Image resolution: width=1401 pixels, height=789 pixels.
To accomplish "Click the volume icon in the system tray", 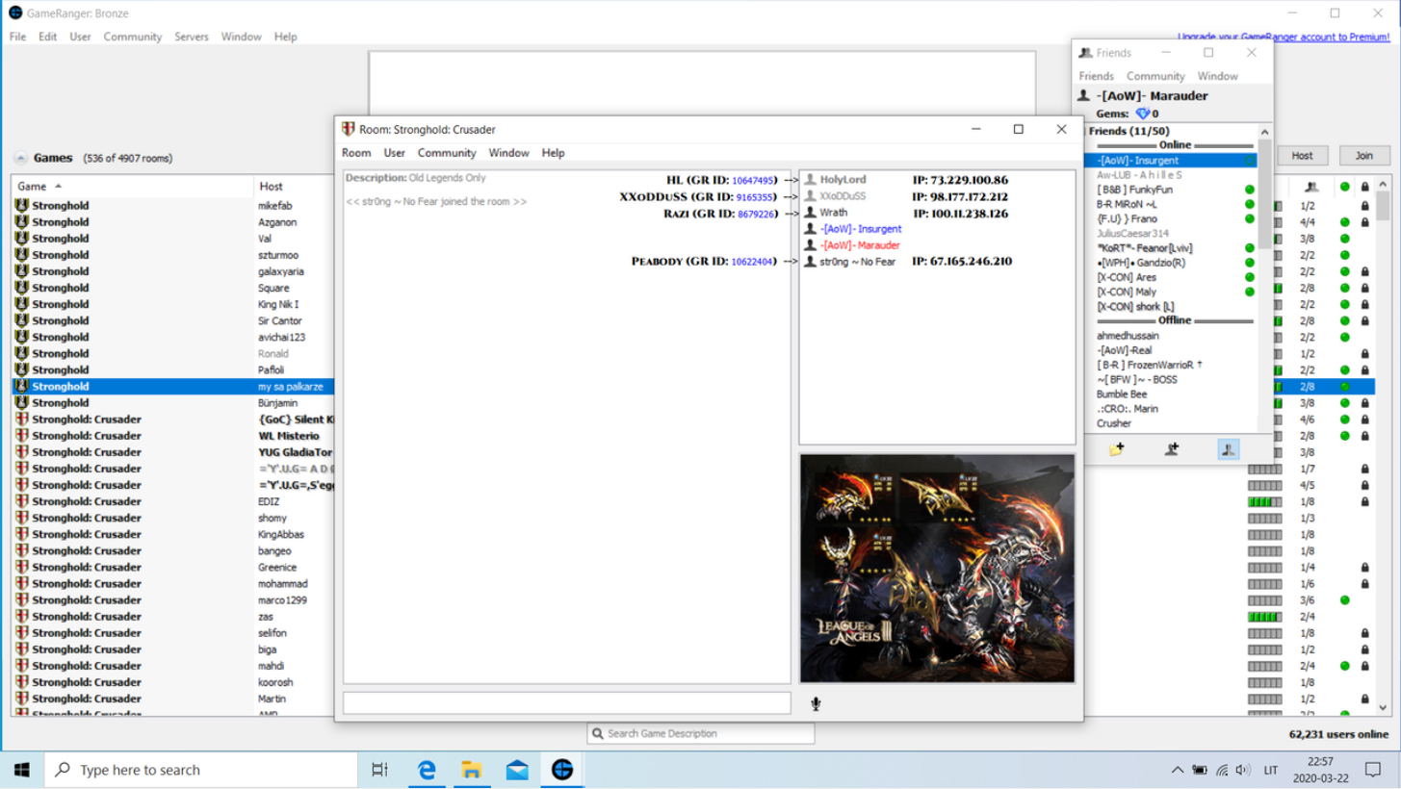I will pos(1243,771).
